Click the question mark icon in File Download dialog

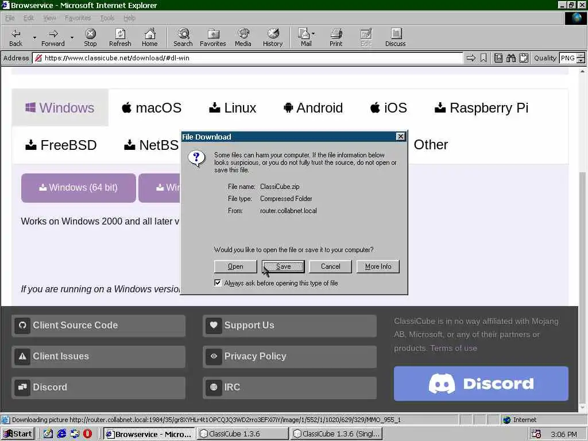tap(196, 158)
